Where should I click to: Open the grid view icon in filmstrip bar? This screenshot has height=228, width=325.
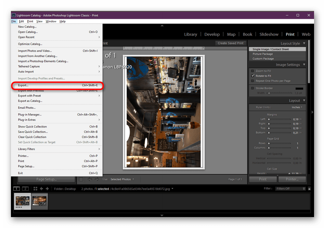pyautogui.click(x=36, y=189)
